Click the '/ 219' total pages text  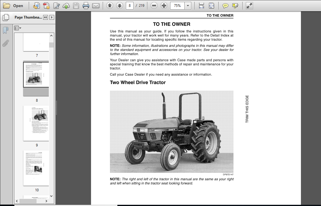click(140, 6)
